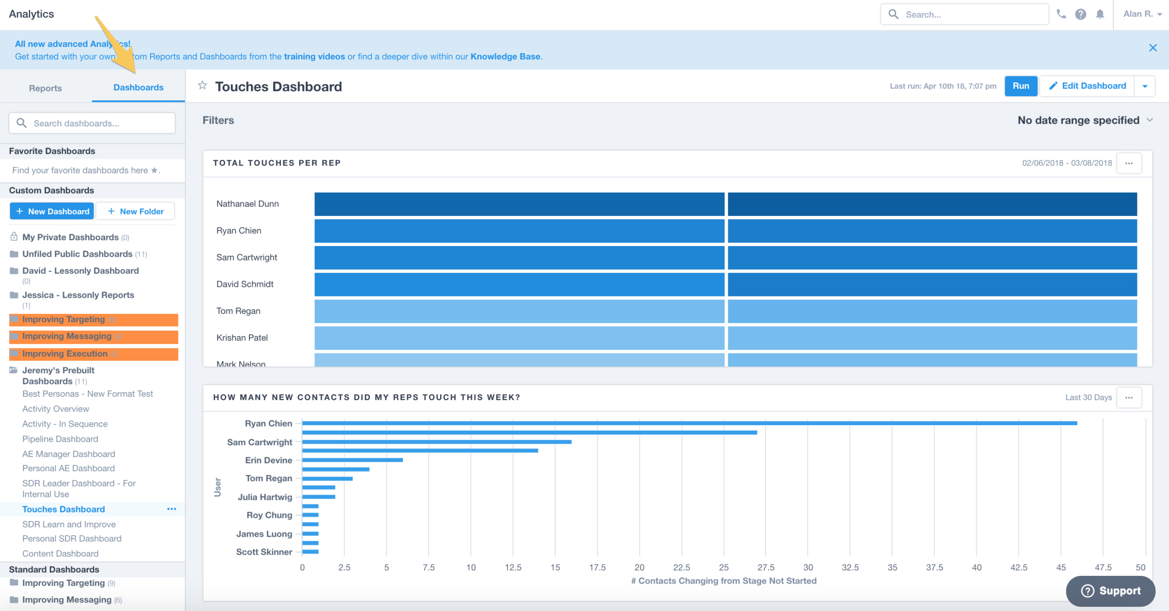Open Content Dashboard
1169x611 pixels.
pos(60,553)
